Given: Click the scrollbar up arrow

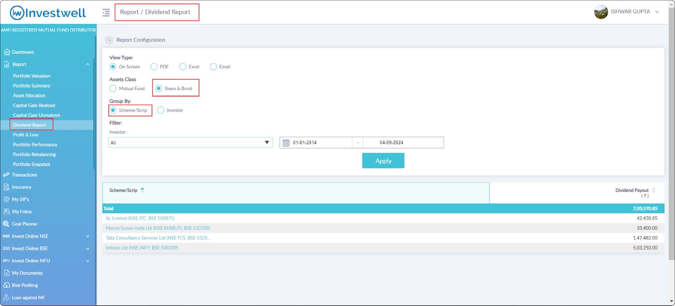Looking at the screenshot, I should (x=672, y=4).
